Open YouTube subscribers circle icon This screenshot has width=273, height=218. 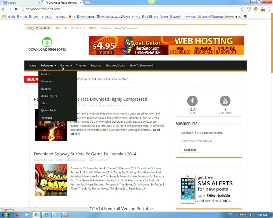[x=225, y=101]
